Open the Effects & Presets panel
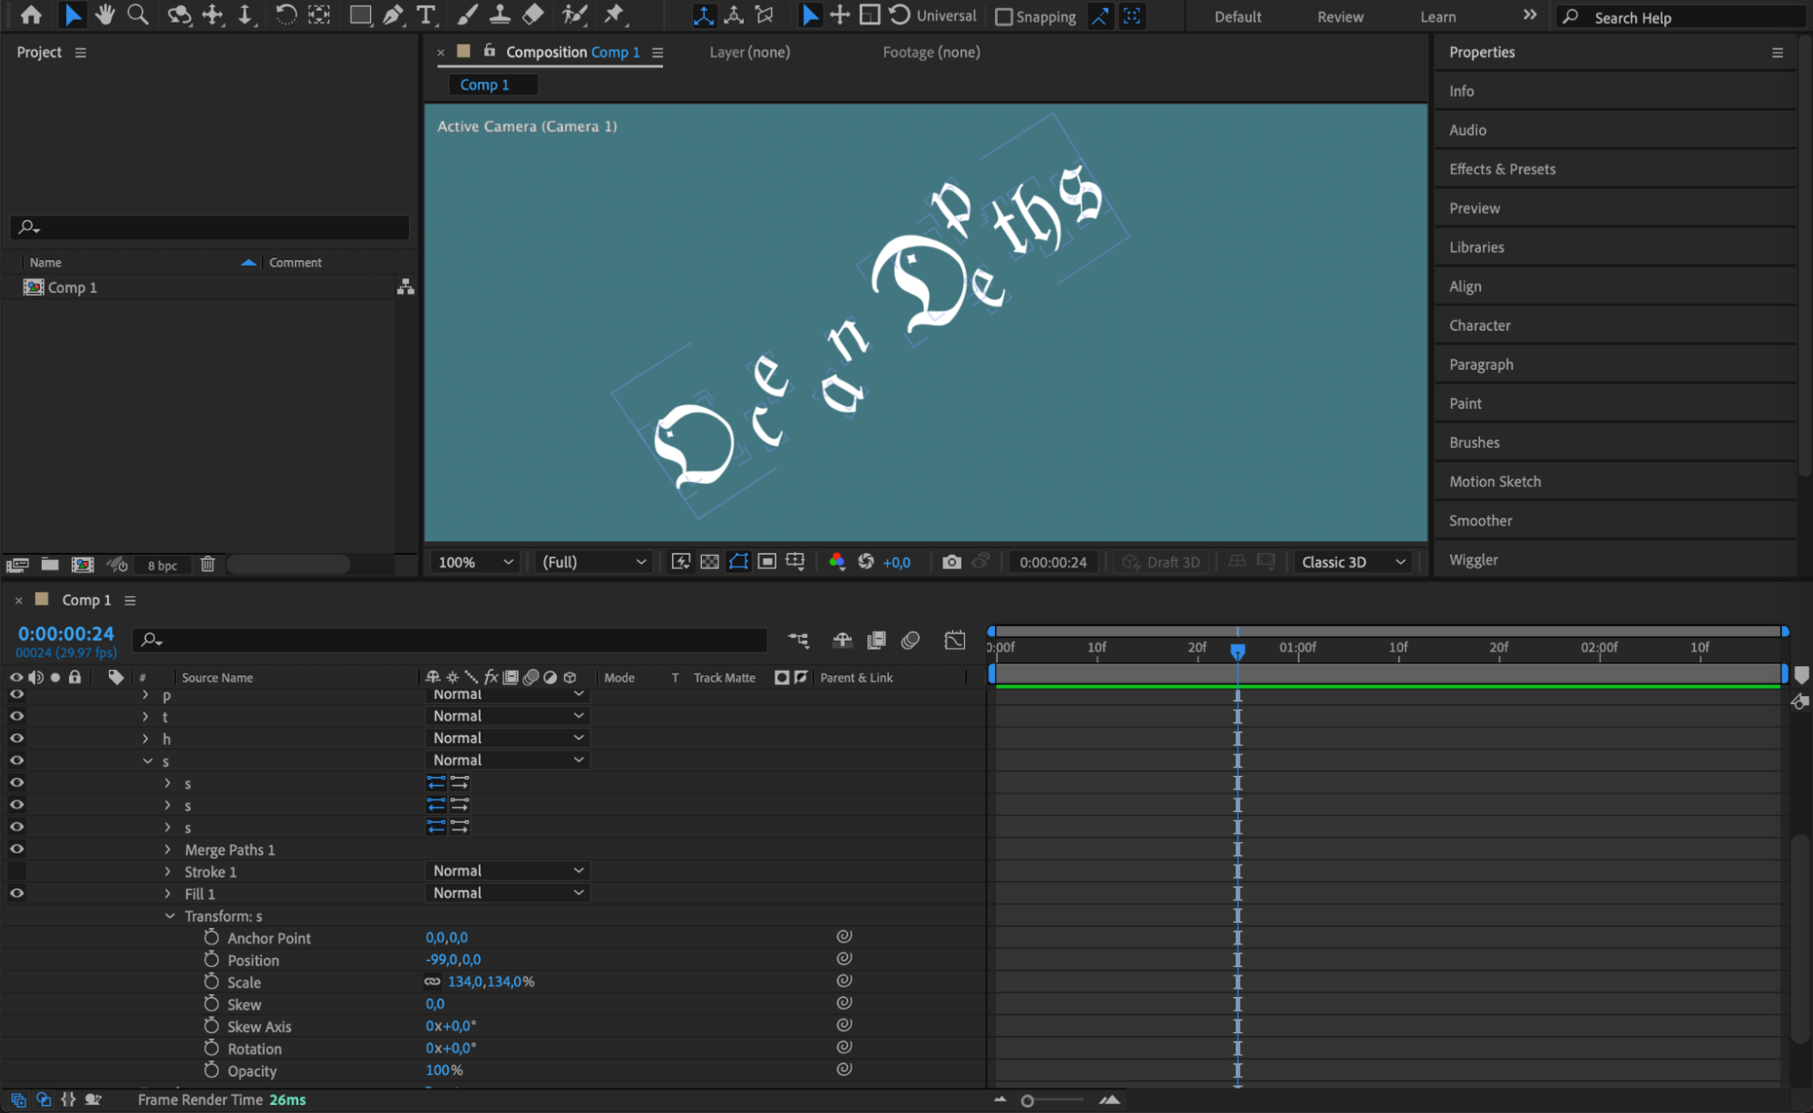 (x=1502, y=169)
